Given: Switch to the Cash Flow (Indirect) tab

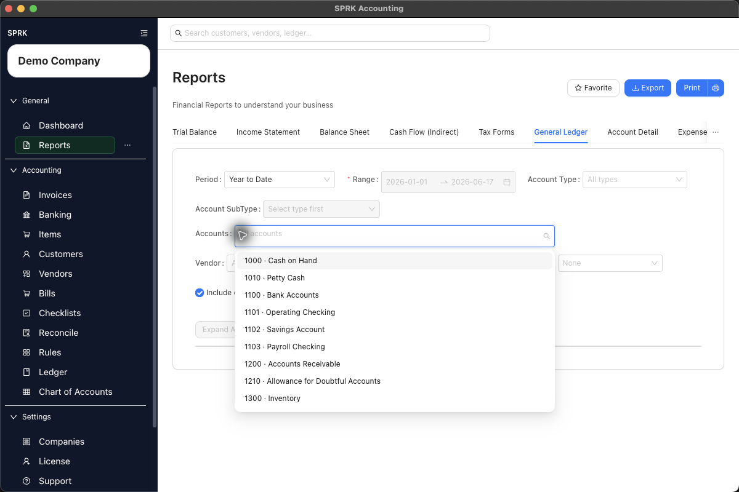Looking at the screenshot, I should tap(424, 132).
